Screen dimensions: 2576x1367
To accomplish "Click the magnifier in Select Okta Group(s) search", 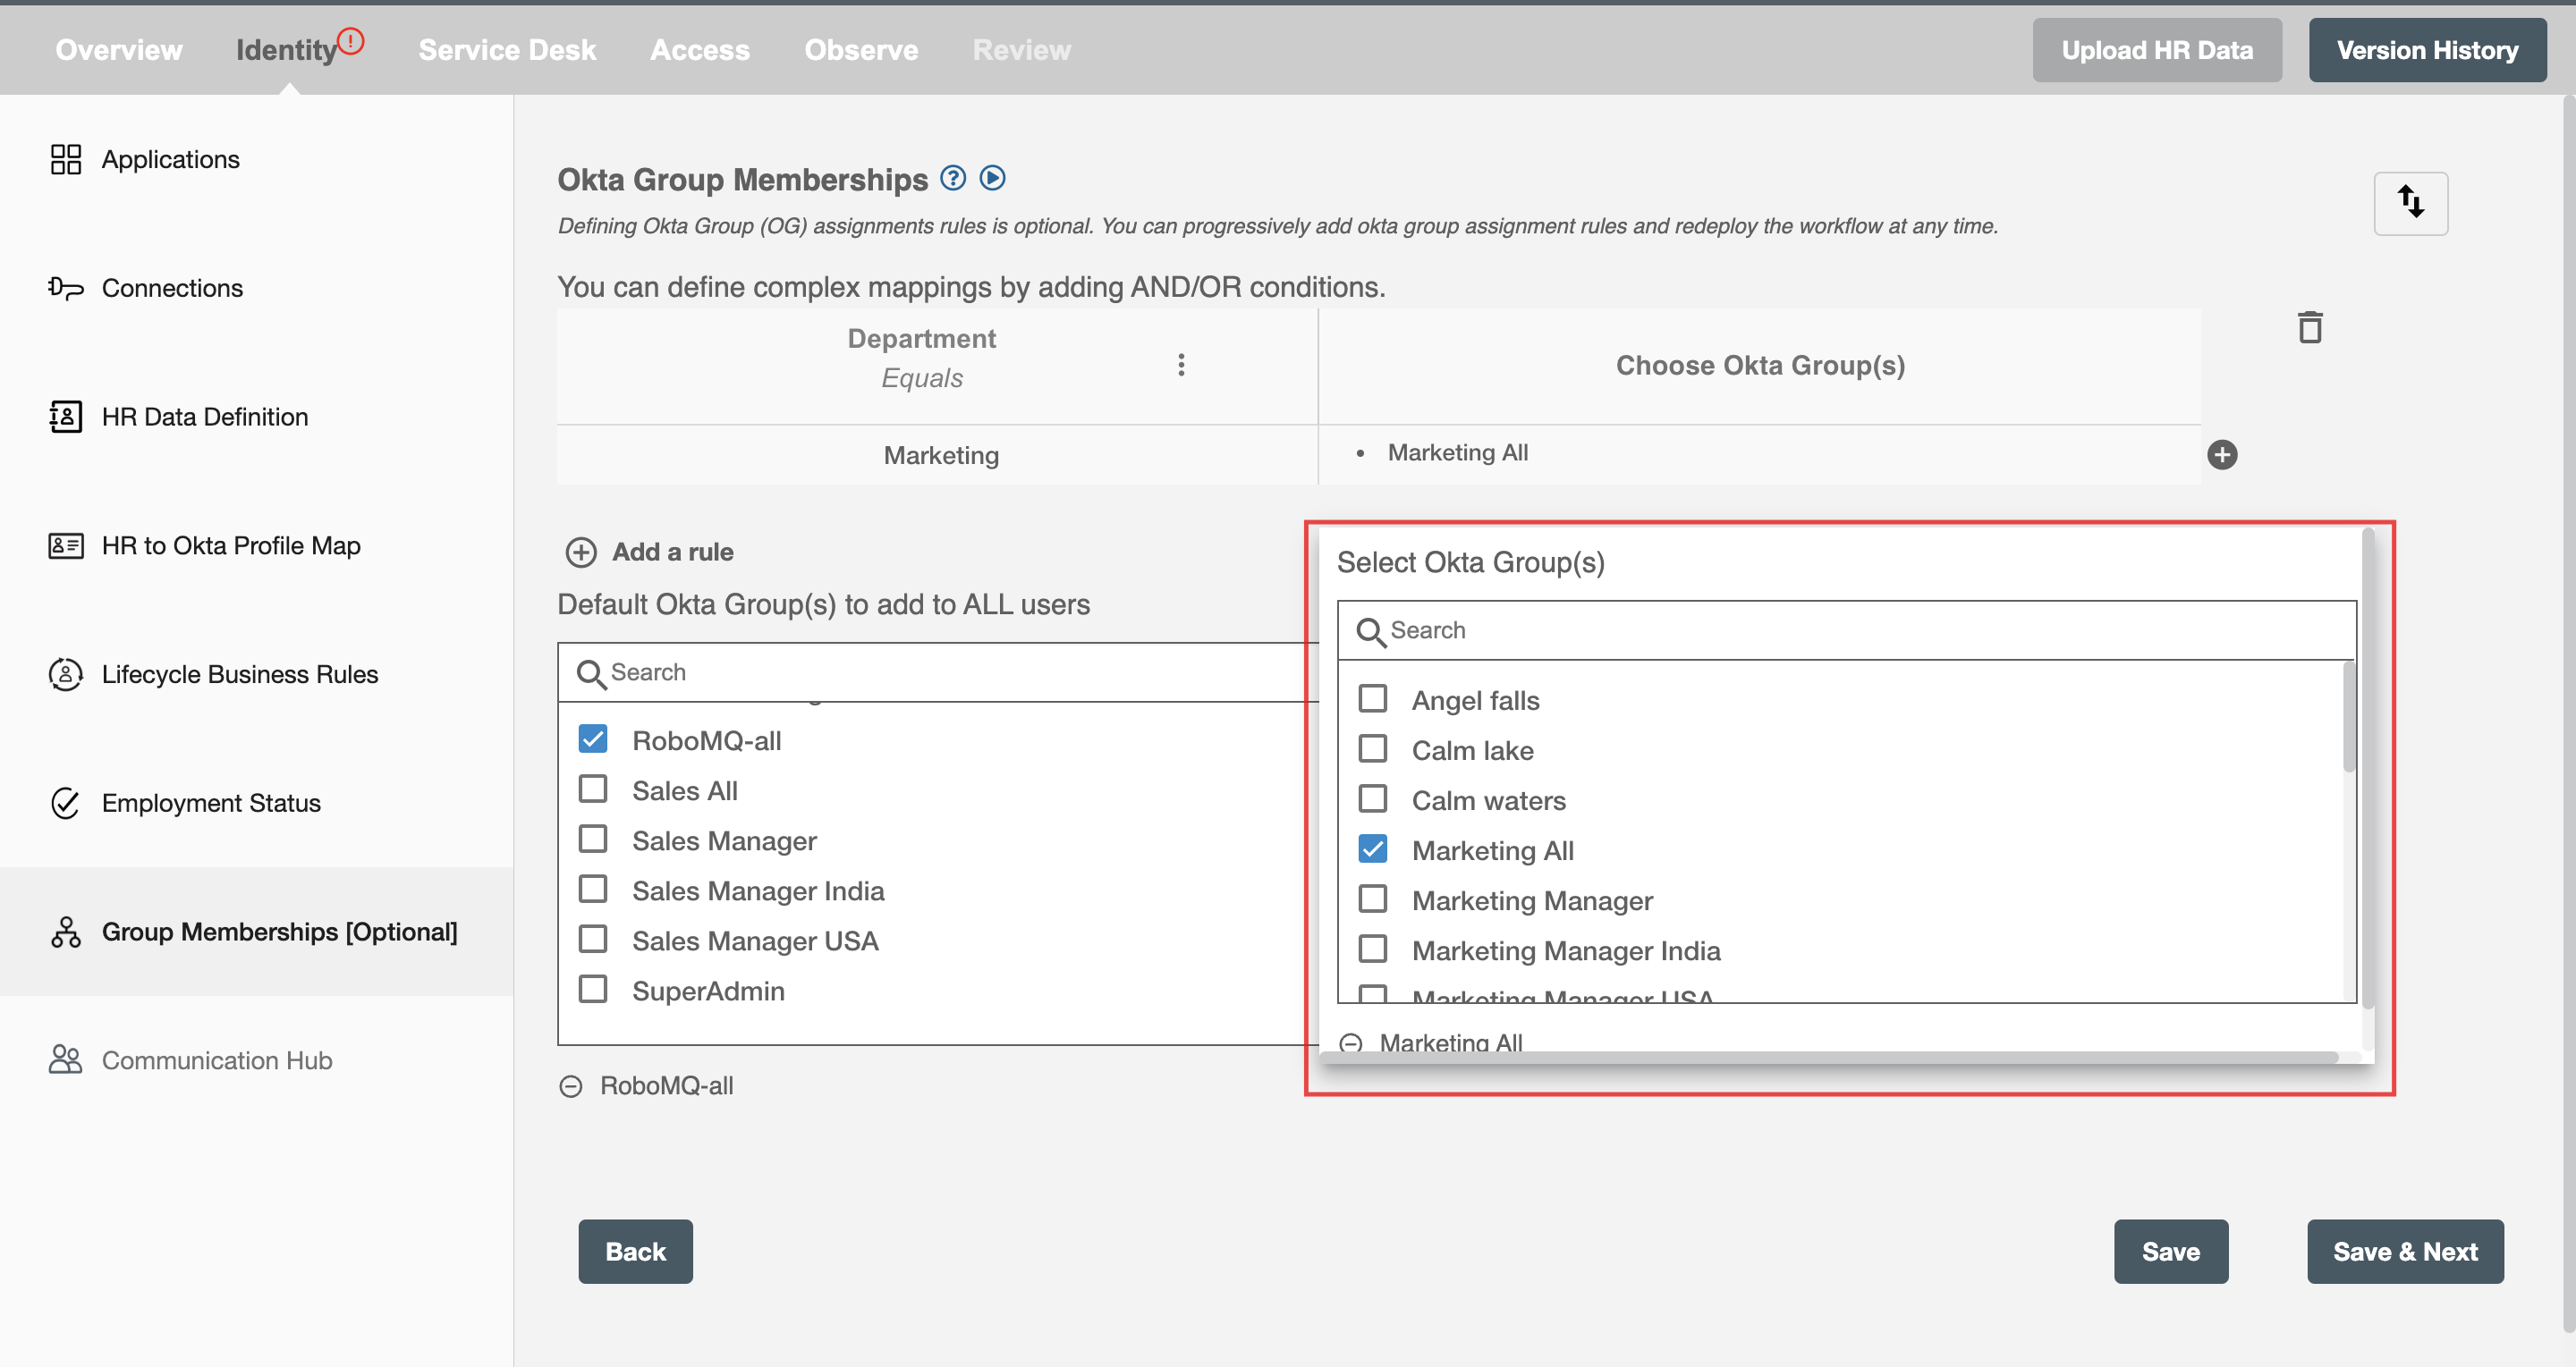I will click(1371, 632).
